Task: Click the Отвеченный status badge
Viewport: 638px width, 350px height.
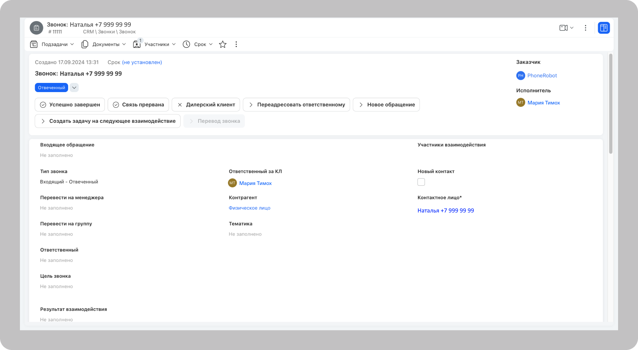Action: (x=51, y=88)
